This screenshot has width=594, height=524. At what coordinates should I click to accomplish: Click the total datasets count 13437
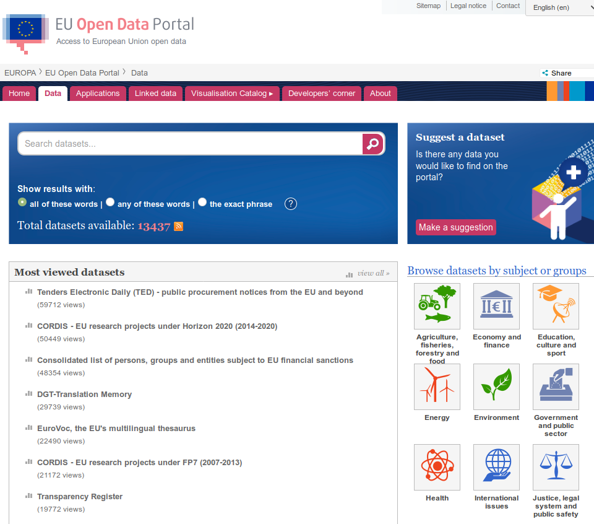[x=154, y=226]
